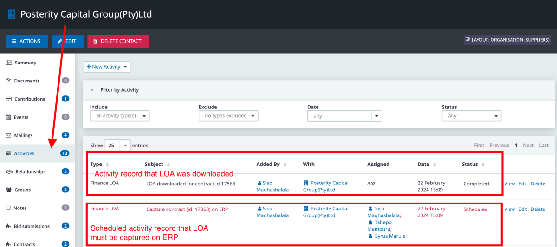Click subject 'Capture contract (id: 17868) on ERP'

point(188,209)
